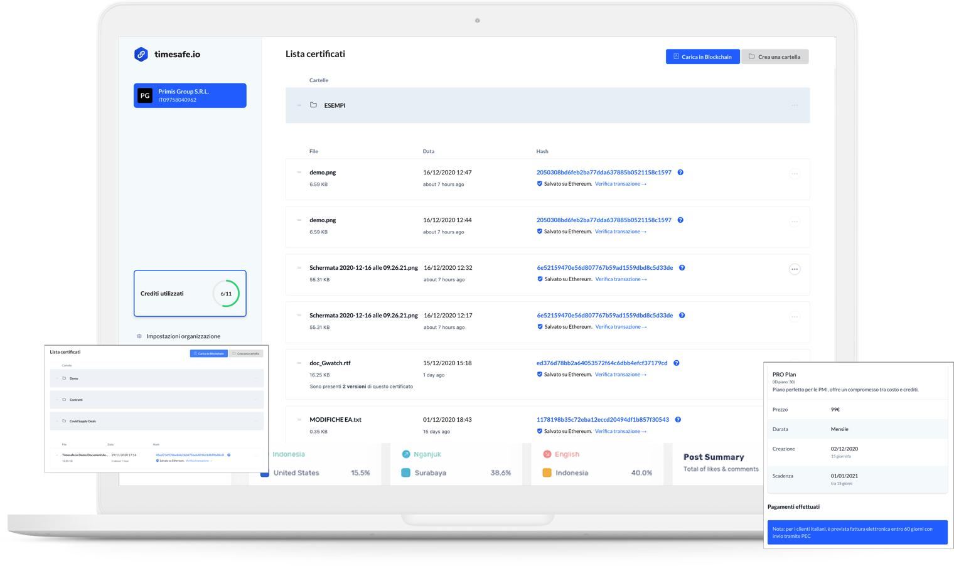Open options menu for first demo.png row
The height and width of the screenshot is (566, 954).
pos(794,174)
